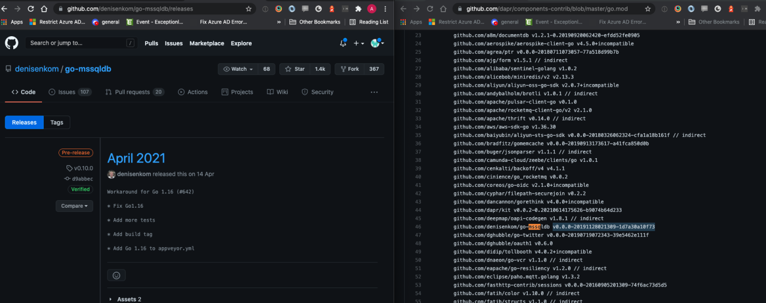Open the April 2021 release title
The height and width of the screenshot is (303, 766).
click(x=136, y=158)
